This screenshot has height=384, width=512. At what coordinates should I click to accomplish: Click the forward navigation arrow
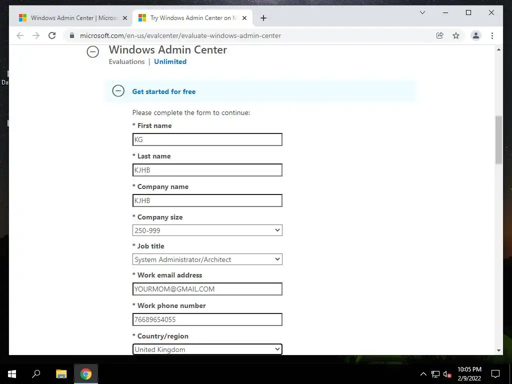(36, 35)
